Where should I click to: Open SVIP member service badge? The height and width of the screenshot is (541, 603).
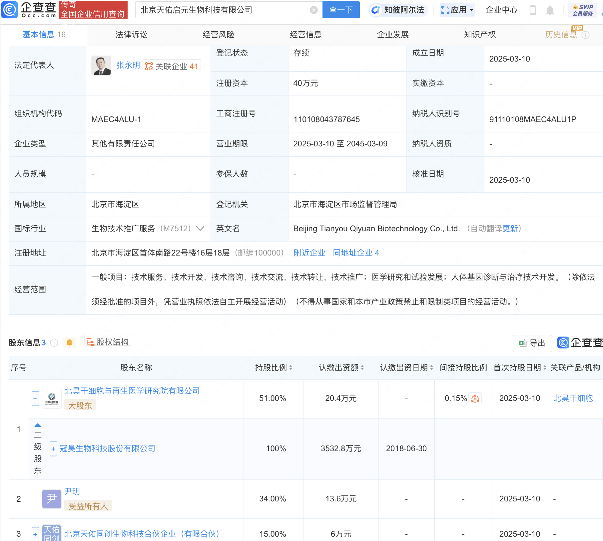(583, 10)
